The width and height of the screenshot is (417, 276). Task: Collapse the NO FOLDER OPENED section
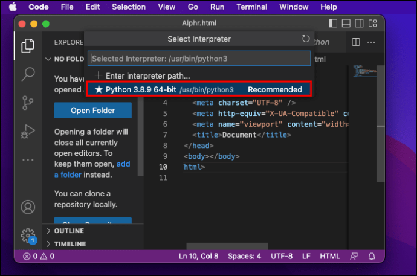(65, 59)
